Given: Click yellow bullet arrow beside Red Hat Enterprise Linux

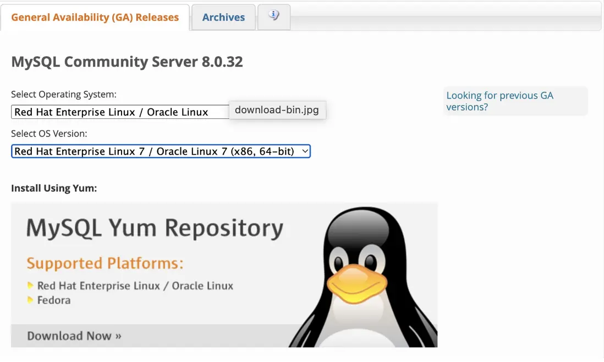Looking at the screenshot, I should pos(31,286).
